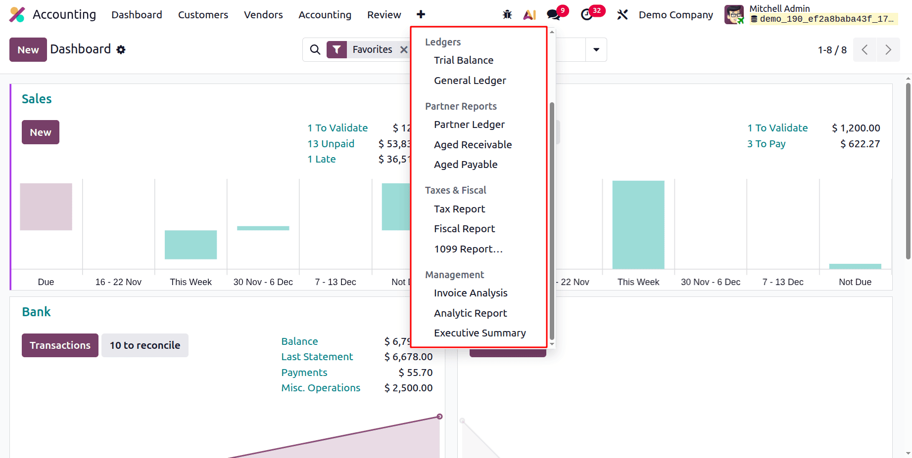Click the filter funnel icon

[336, 49]
